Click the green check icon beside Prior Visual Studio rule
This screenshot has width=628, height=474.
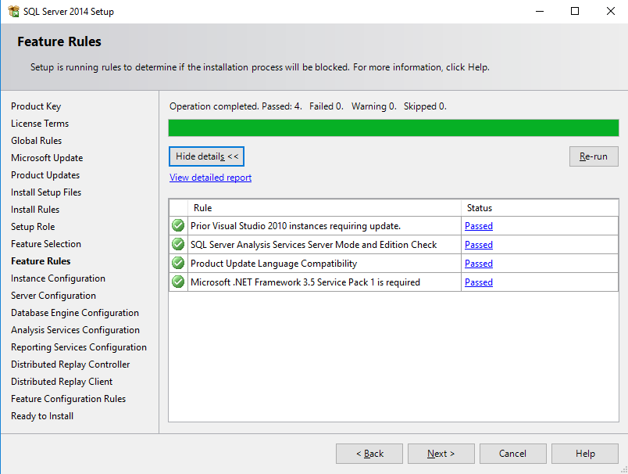click(x=177, y=225)
